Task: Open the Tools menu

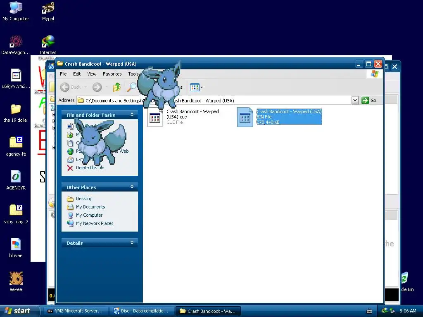Action: pos(133,74)
